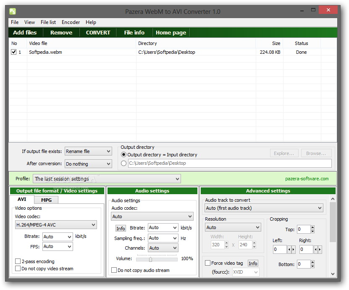This screenshot has height=290, width=349.
Task: Increase the Top cropping value with up arrow
Action: point(313,227)
